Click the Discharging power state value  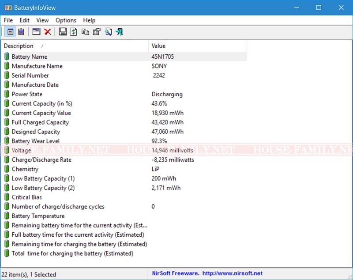[167, 94]
